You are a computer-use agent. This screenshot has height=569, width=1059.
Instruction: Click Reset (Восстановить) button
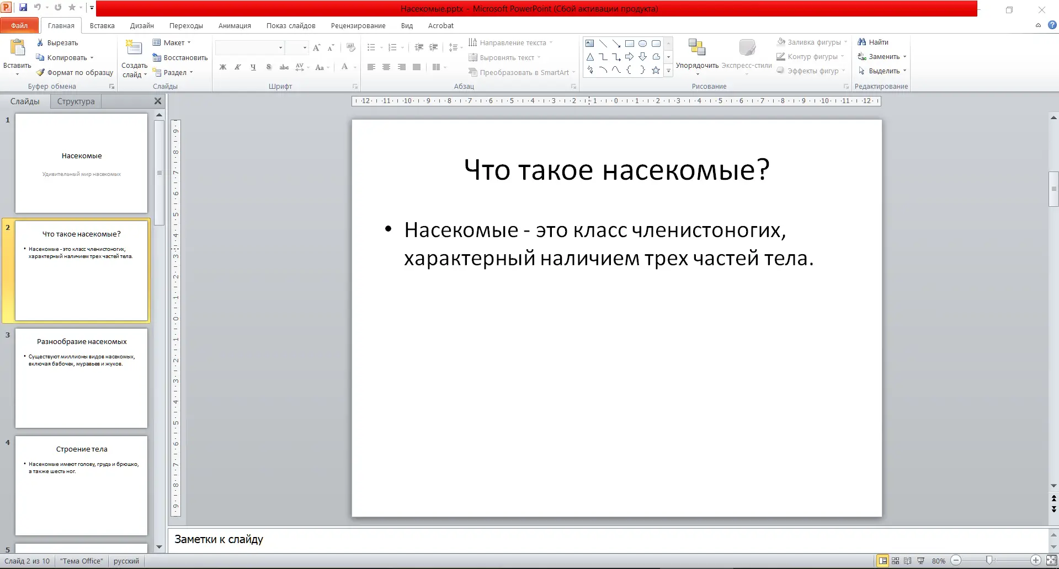pyautogui.click(x=180, y=57)
